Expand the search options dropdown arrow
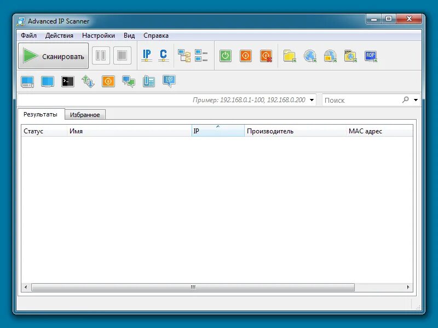Image resolution: width=438 pixels, height=328 pixels. tap(416, 100)
